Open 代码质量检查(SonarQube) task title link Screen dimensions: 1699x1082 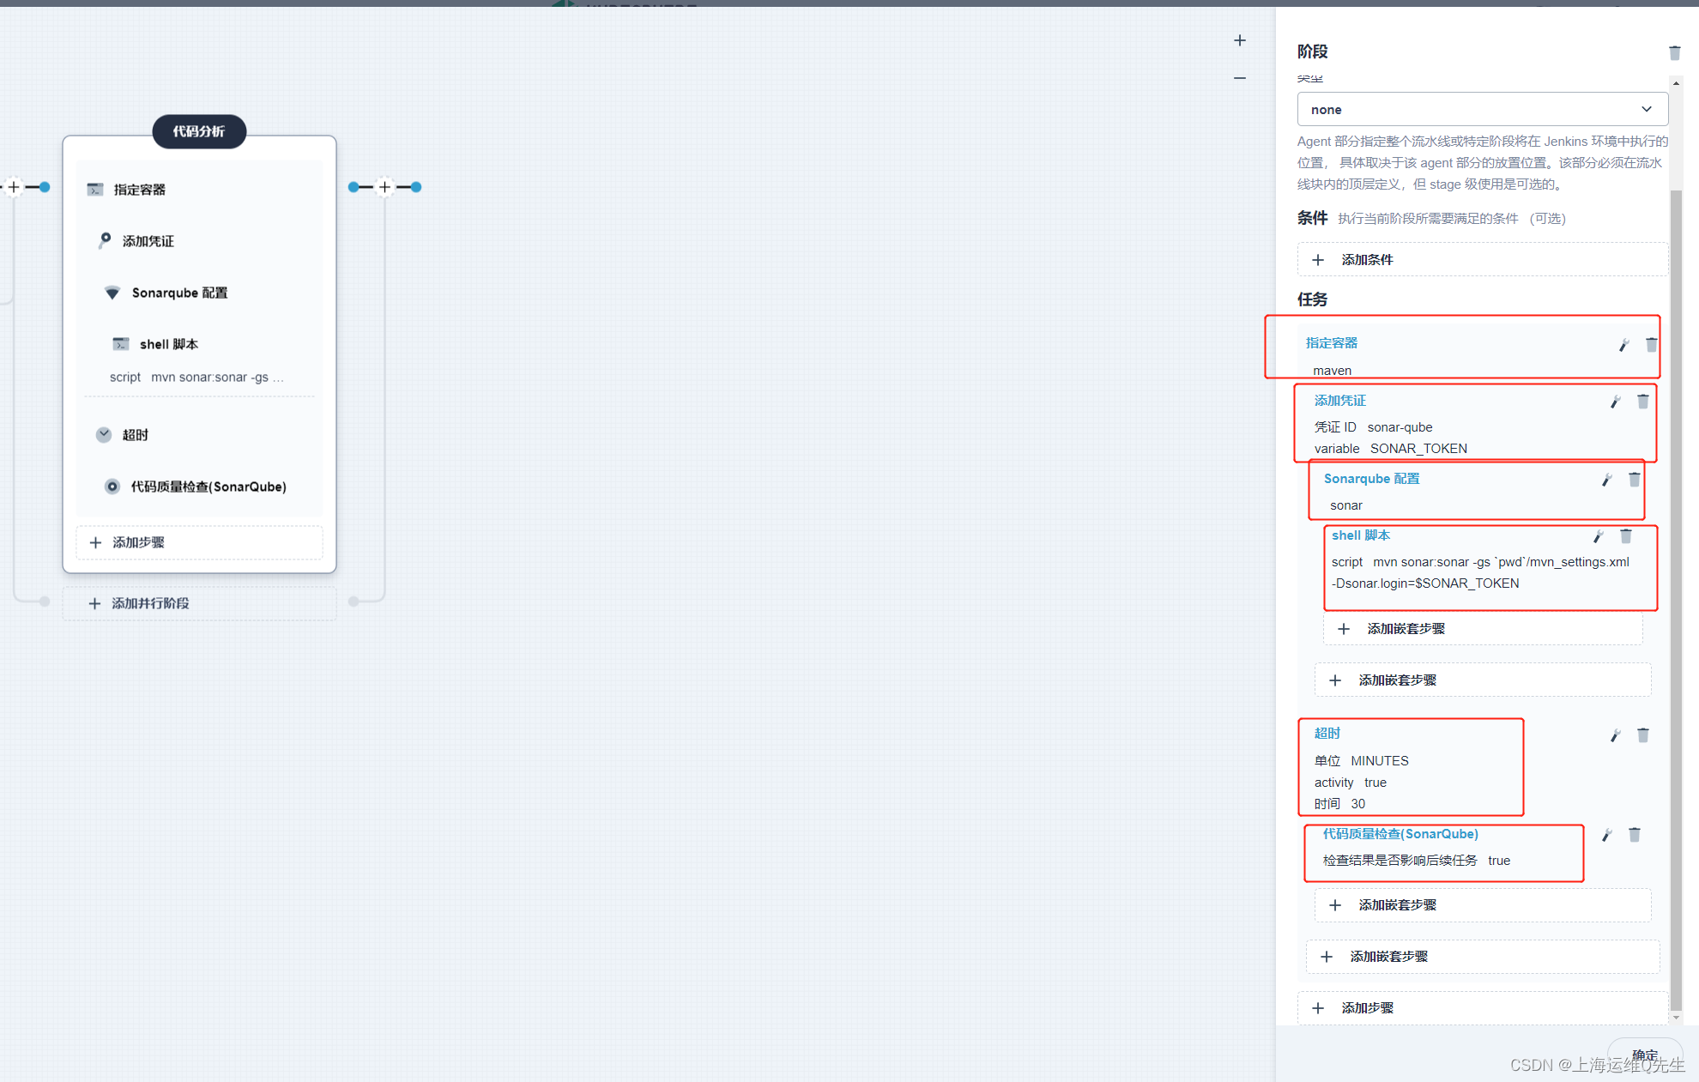coord(1400,834)
